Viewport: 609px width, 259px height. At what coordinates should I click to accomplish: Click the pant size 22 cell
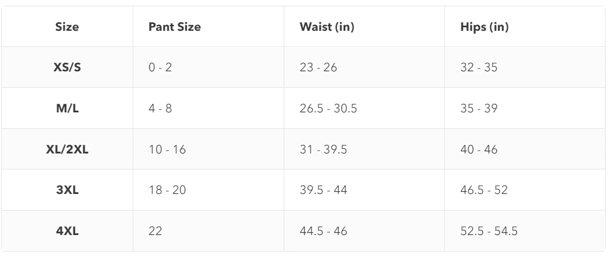coord(155,231)
